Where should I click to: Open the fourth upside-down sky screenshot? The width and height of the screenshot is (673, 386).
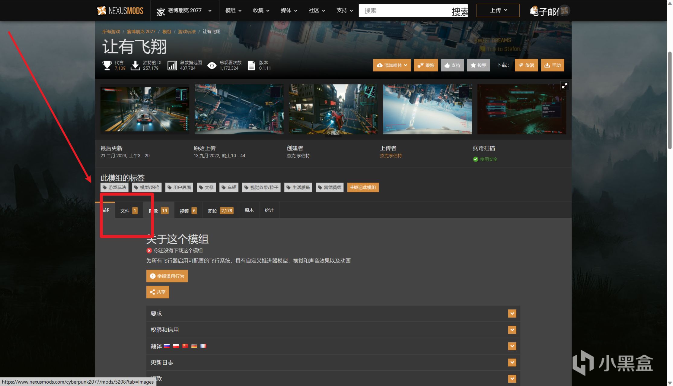(427, 109)
